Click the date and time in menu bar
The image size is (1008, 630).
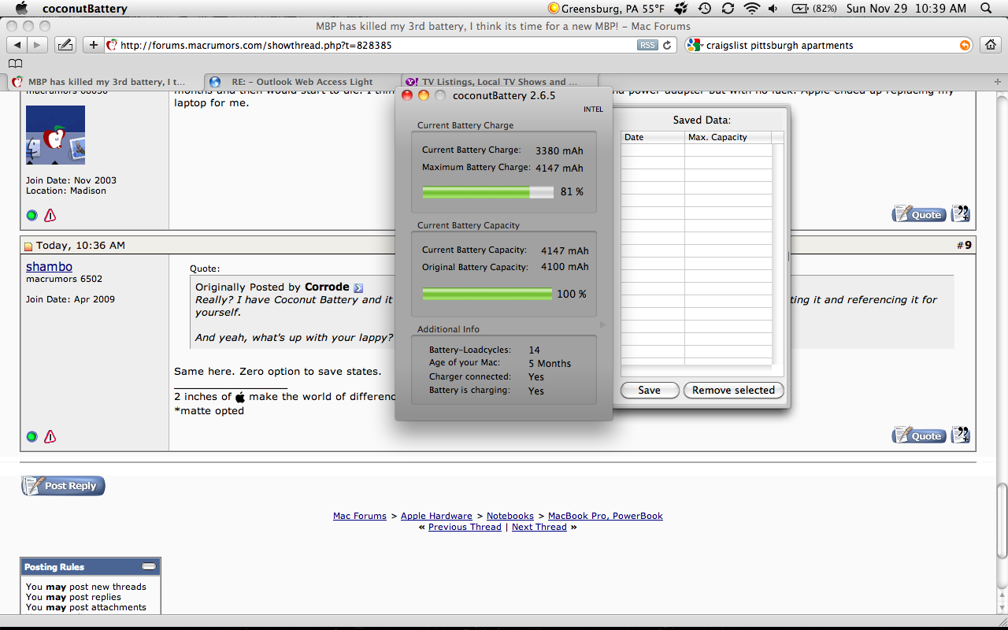[x=906, y=9]
